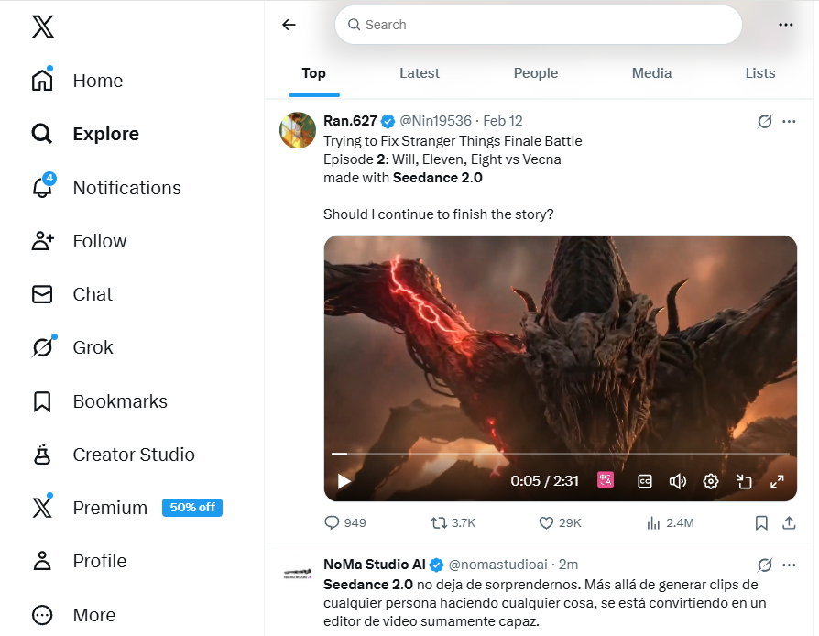Open @nomastudioai handle link
The image size is (819, 636).
point(497,565)
